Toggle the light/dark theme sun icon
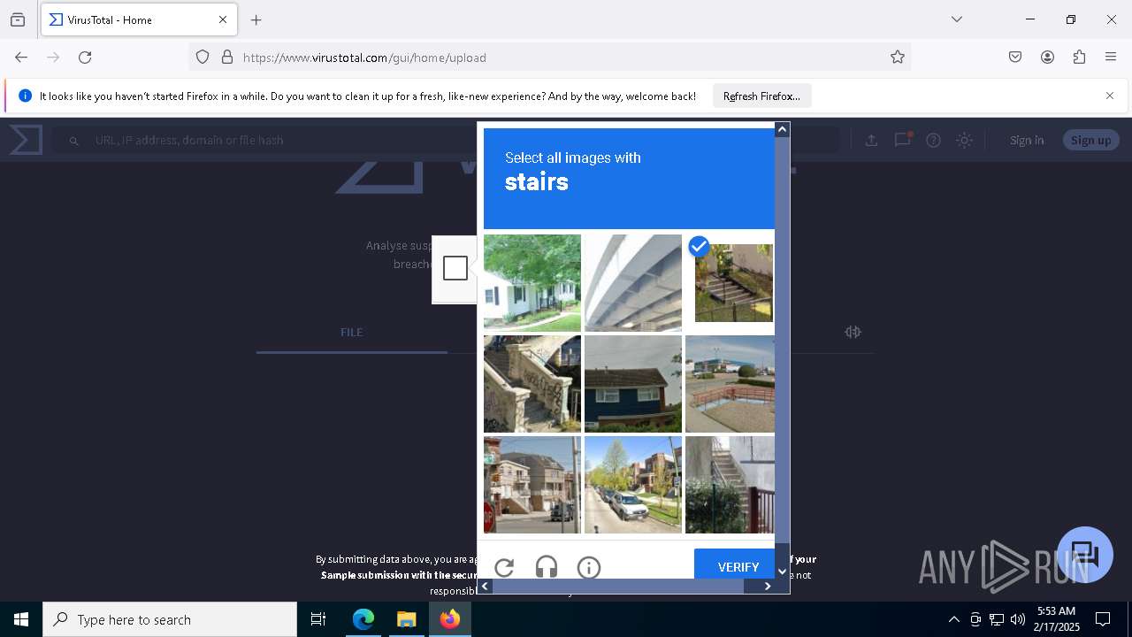1132x637 pixels. pos(964,140)
